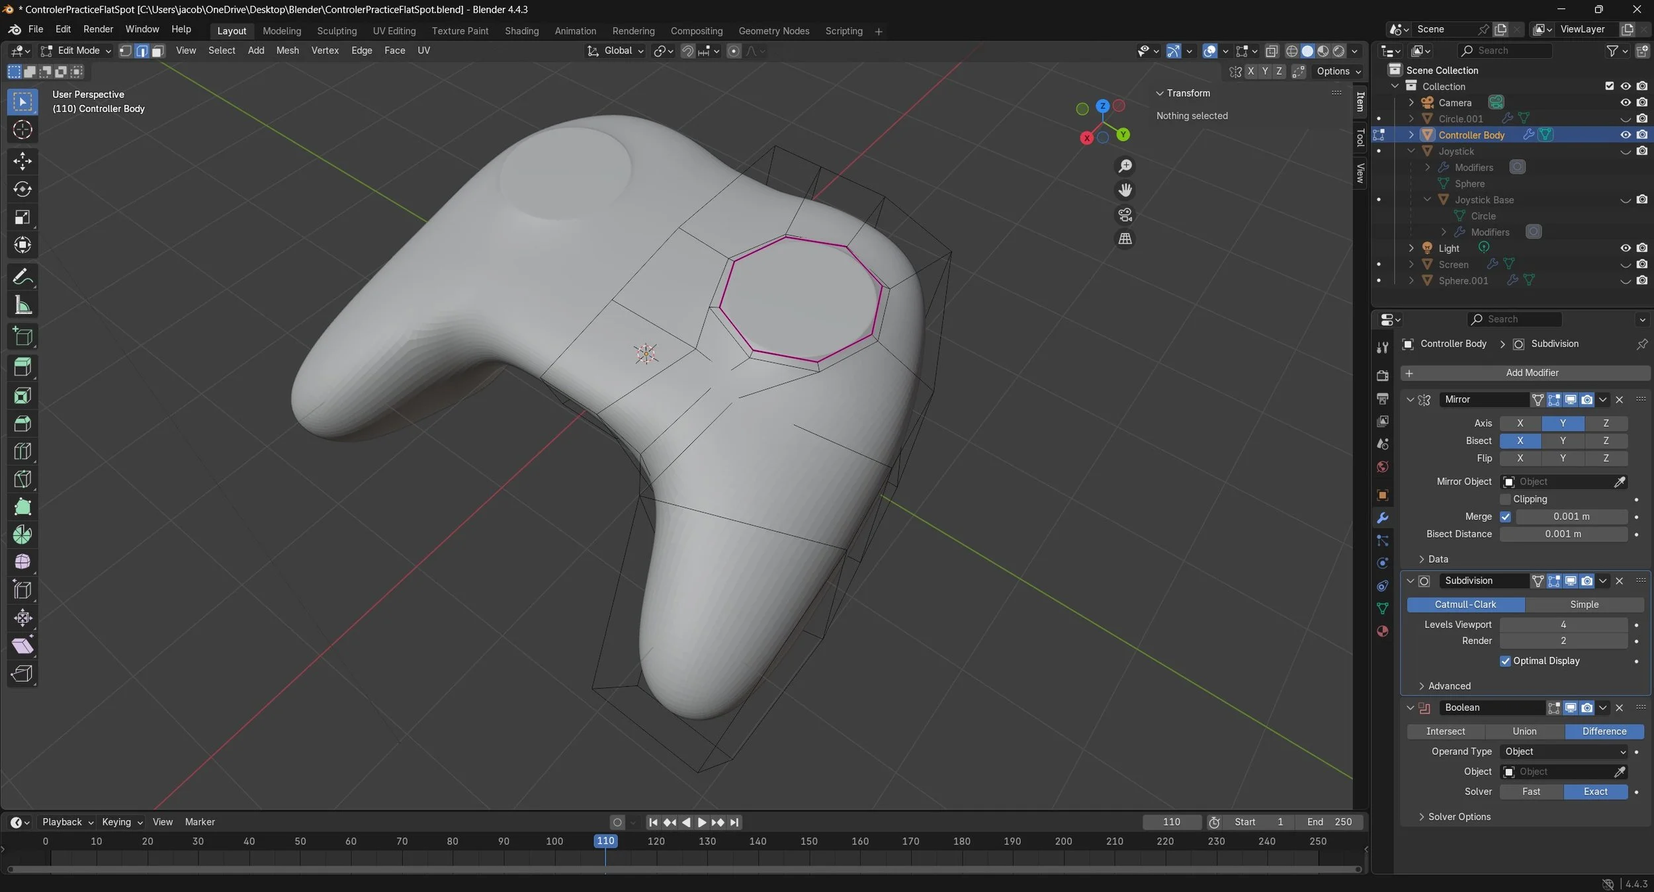Enable the Clipping checkbox in Mirror
This screenshot has height=892, width=1654.
[x=1505, y=499]
